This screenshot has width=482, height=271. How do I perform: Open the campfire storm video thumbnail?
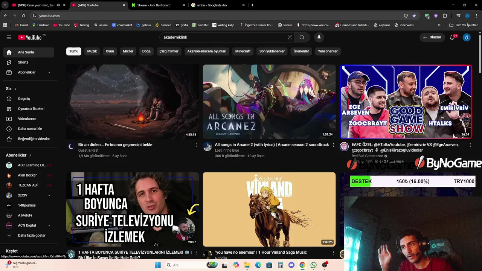click(133, 102)
